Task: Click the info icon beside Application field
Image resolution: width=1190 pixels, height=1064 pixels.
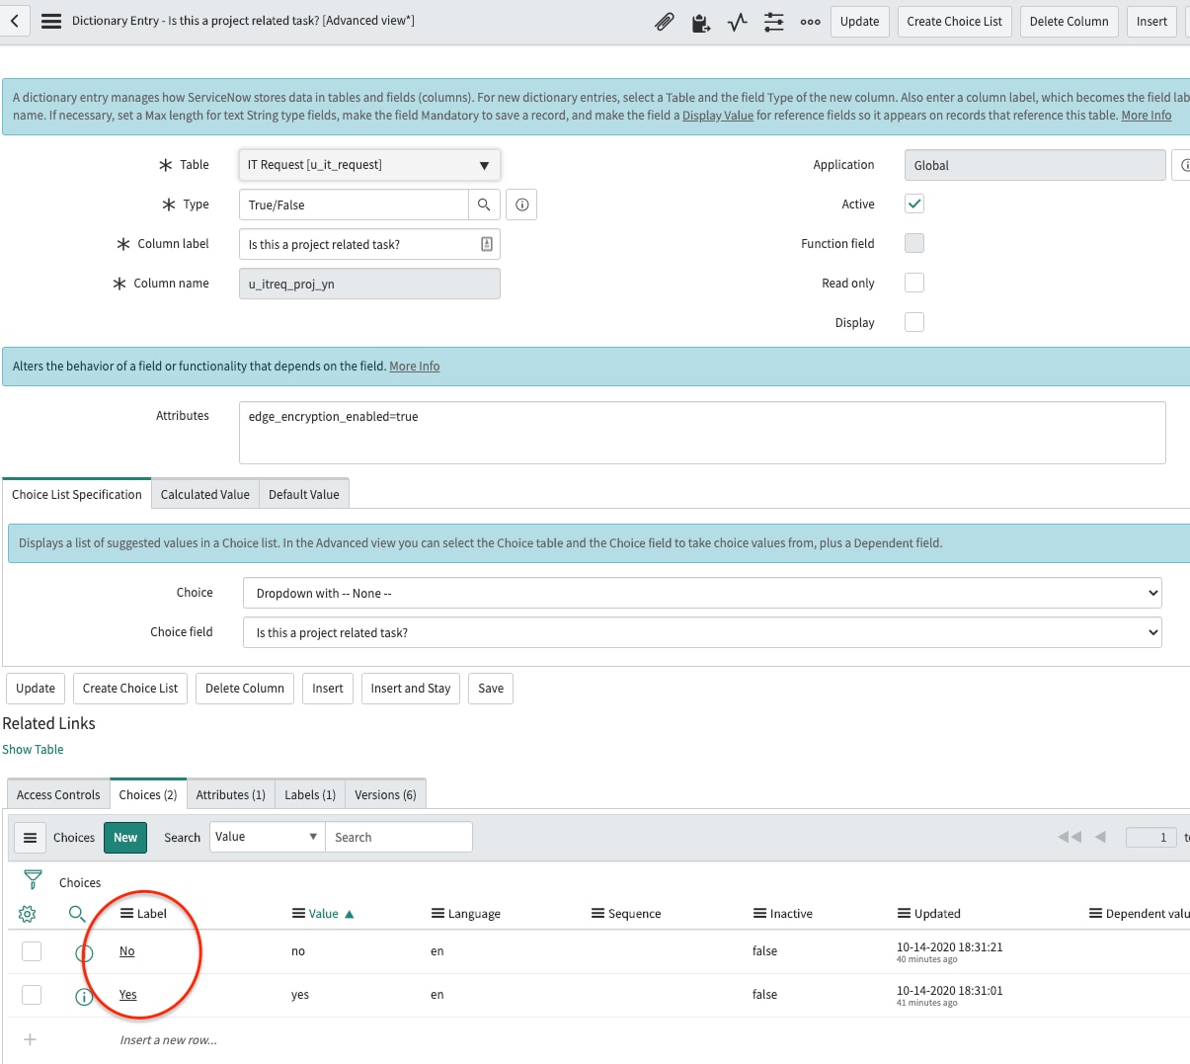Action: (1183, 165)
